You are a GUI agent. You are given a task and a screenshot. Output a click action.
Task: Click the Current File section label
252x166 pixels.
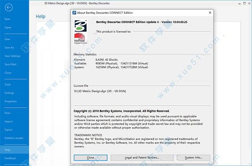pos(81,86)
